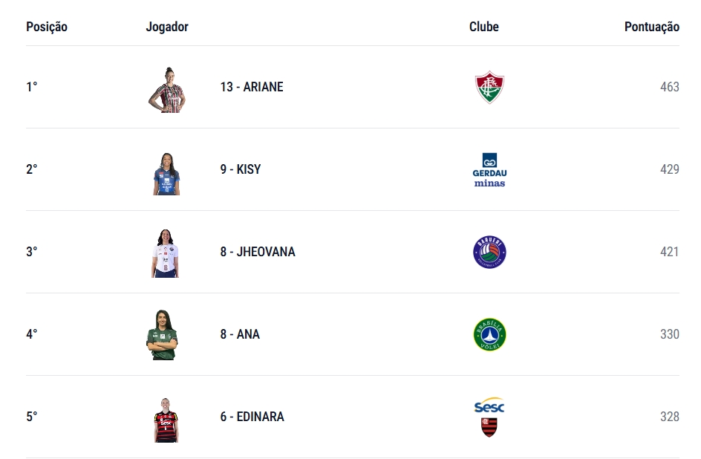This screenshot has height=459, width=701.
Task: Open Edinara's player photo
Action: pos(166,420)
